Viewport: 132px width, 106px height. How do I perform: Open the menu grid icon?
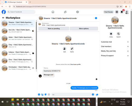tap(117, 12)
